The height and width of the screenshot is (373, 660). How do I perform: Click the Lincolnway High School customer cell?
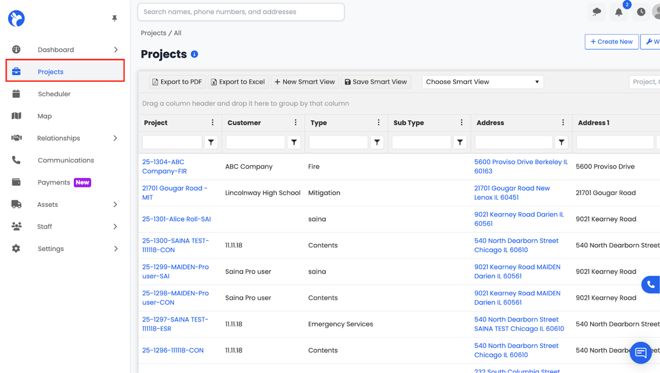[263, 193]
